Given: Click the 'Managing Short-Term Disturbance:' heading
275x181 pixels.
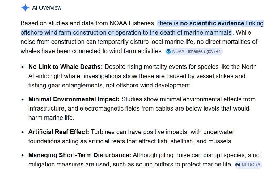Looking at the screenshot, I should (80, 155).
